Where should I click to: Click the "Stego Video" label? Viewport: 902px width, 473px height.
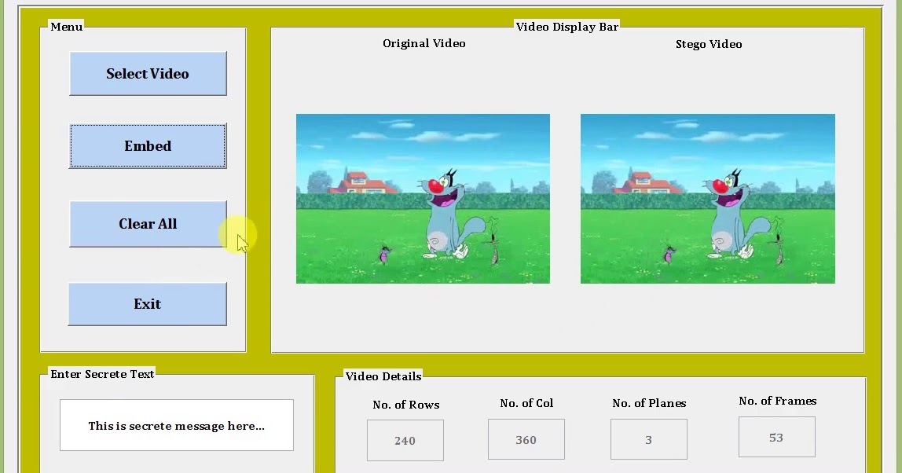tap(709, 44)
